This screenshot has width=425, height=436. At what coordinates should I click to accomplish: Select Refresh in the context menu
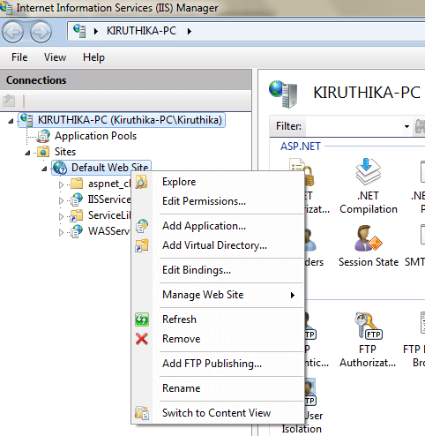click(x=218, y=319)
